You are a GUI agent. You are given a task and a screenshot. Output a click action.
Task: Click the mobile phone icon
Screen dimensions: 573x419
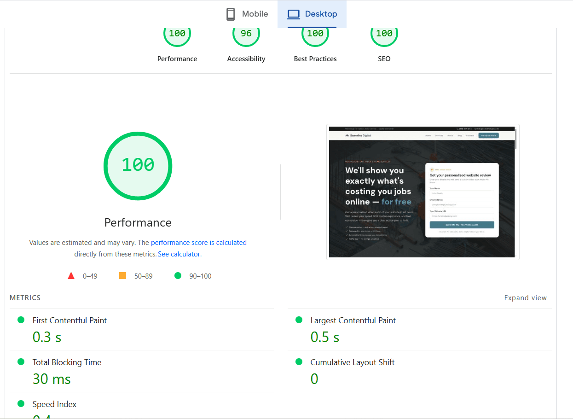231,14
